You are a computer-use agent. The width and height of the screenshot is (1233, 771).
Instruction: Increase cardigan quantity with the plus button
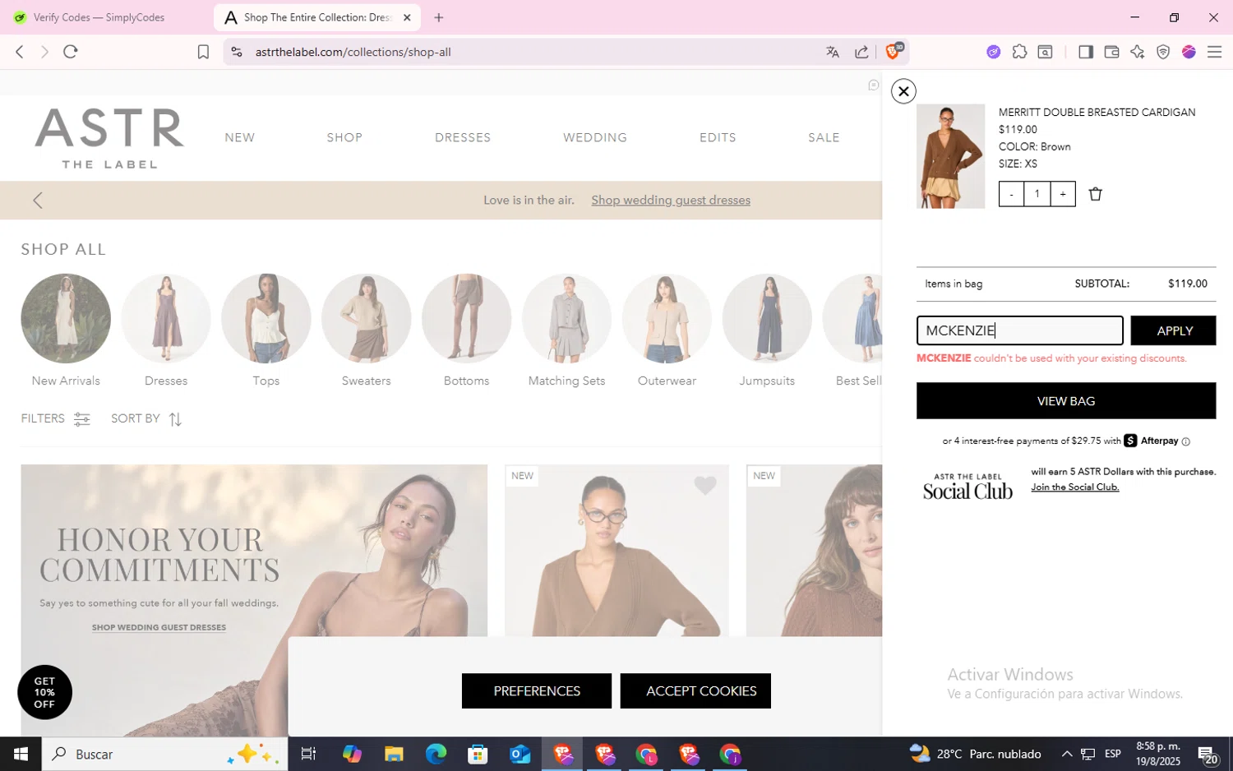1063,194
